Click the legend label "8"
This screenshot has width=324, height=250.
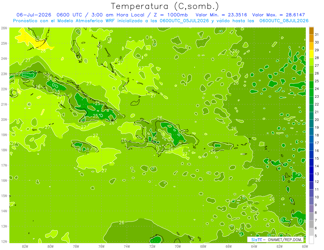click(x=316, y=213)
